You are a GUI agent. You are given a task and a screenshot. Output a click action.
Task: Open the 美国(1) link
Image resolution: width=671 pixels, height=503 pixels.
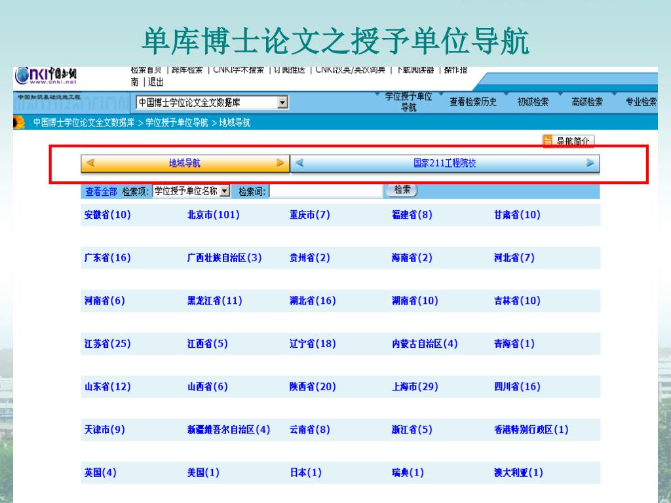tap(203, 473)
